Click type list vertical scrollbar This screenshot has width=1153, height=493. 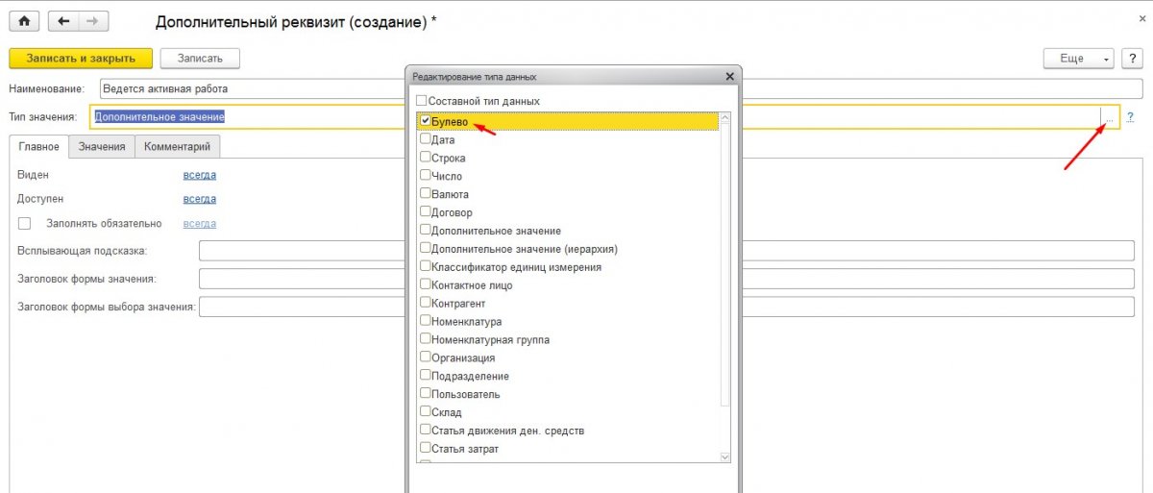725,287
